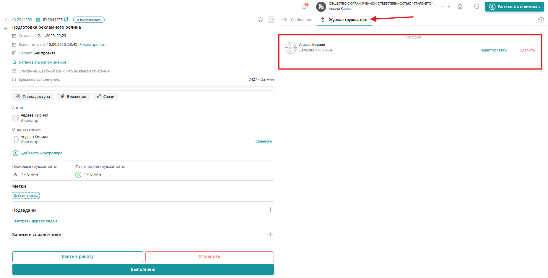This screenshot has height=278, width=548.
Task: Click the time-to-complete progress bar
Action: pyautogui.click(x=143, y=87)
